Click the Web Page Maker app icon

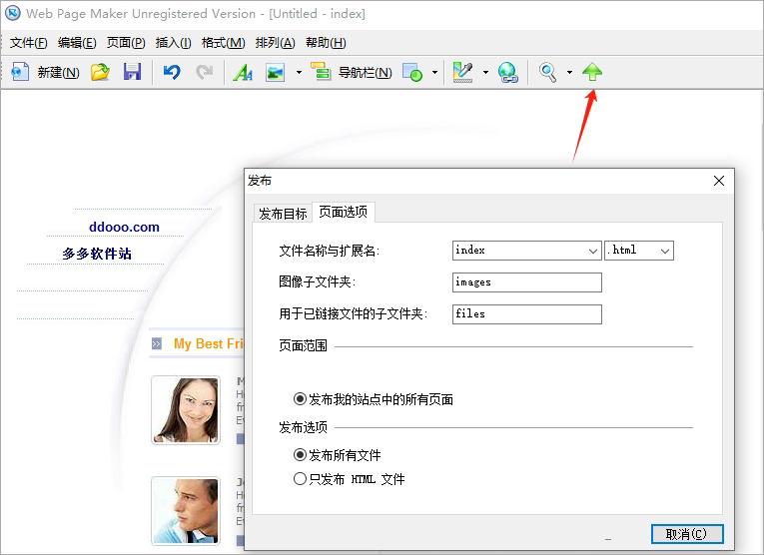[13, 13]
